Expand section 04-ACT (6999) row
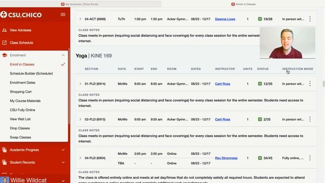Image resolution: width=325 pixels, height=183 pixels. coord(80,19)
